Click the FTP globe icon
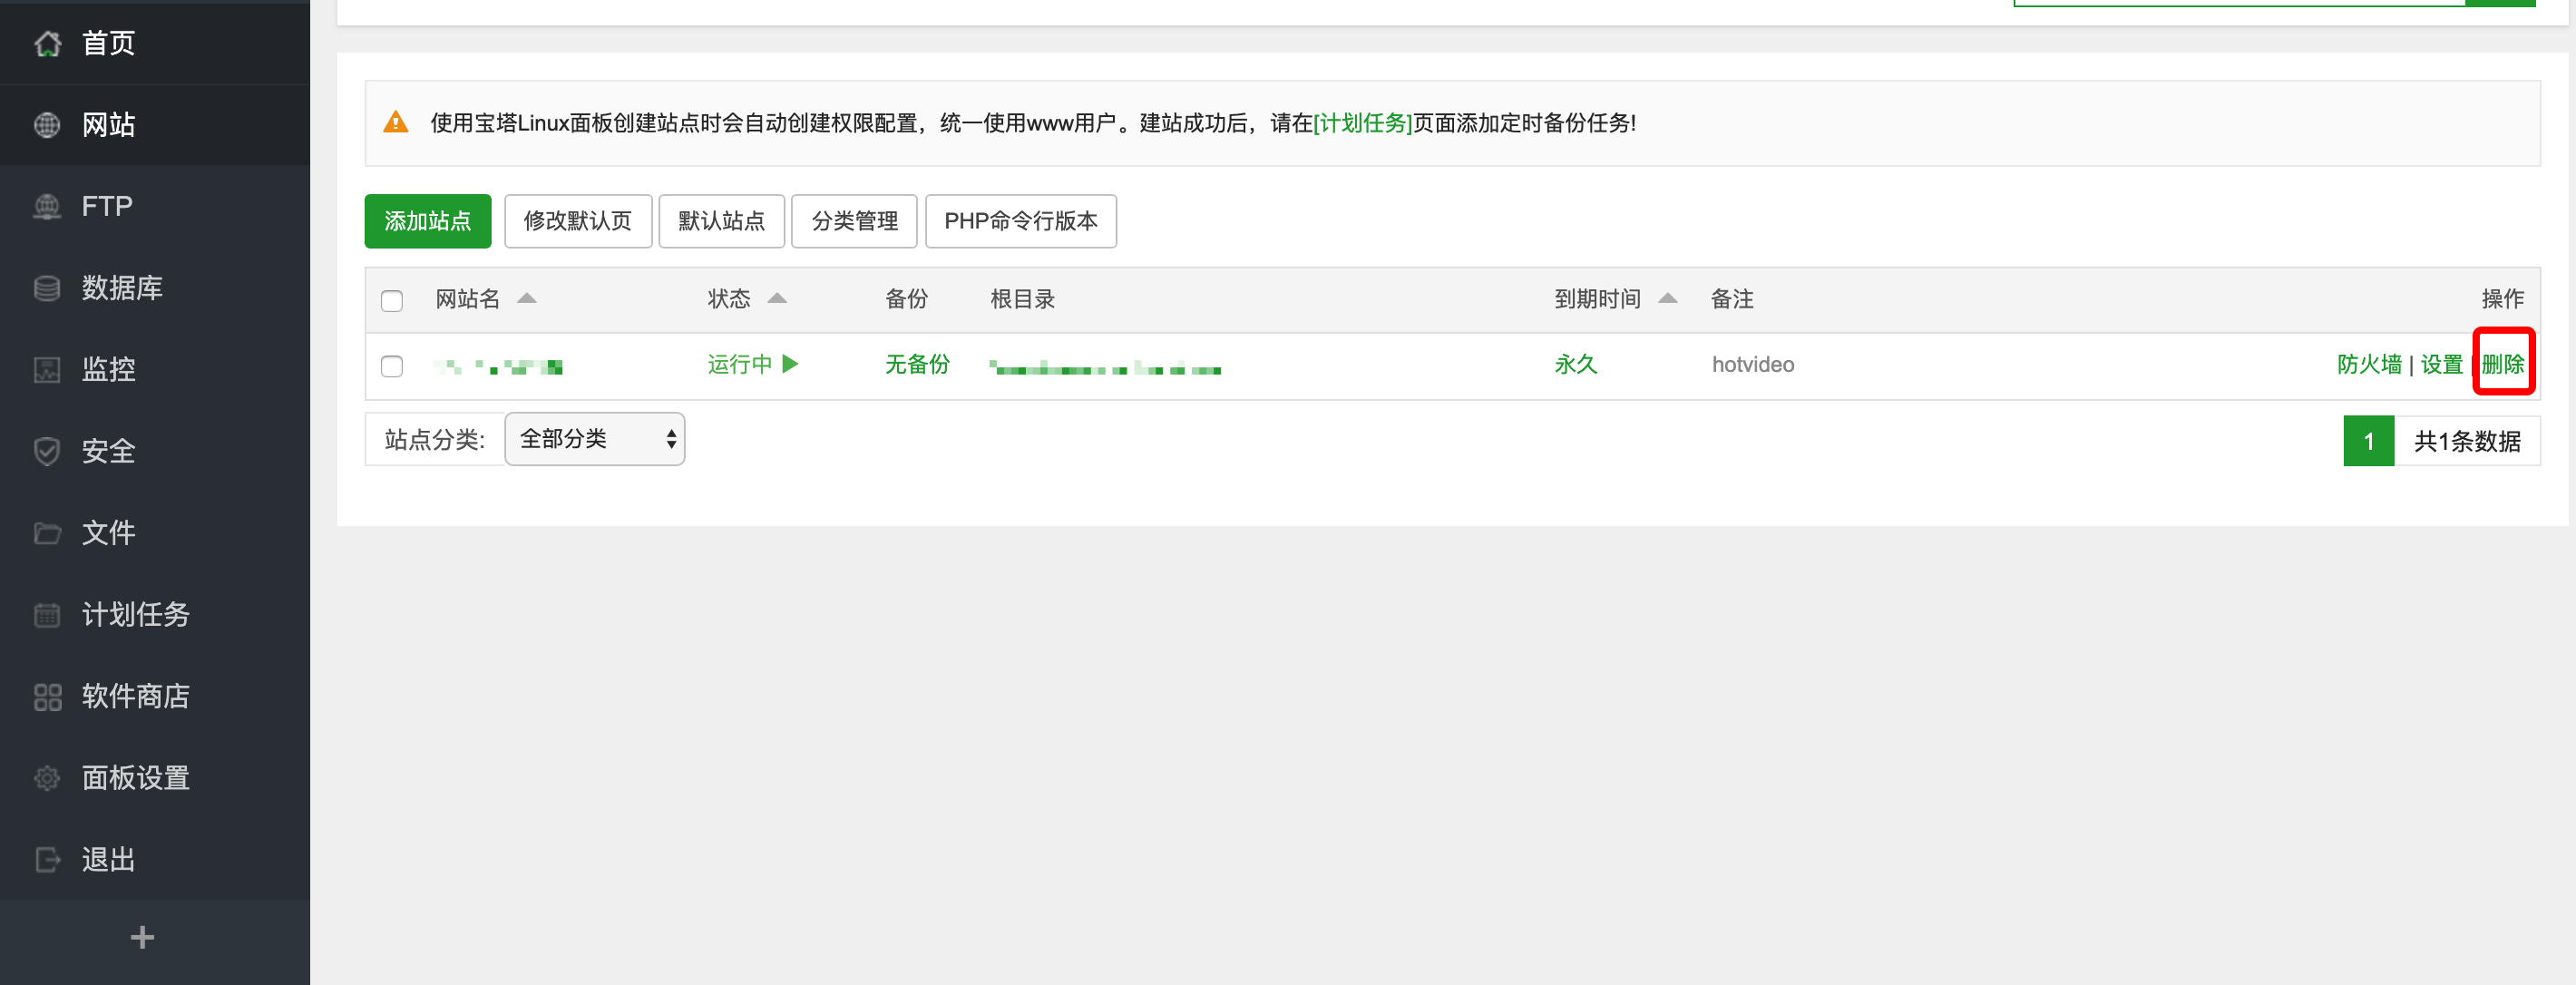 (47, 206)
